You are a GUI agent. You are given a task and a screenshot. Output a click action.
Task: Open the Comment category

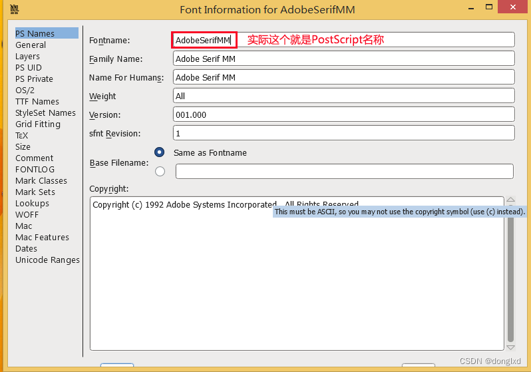pos(34,158)
